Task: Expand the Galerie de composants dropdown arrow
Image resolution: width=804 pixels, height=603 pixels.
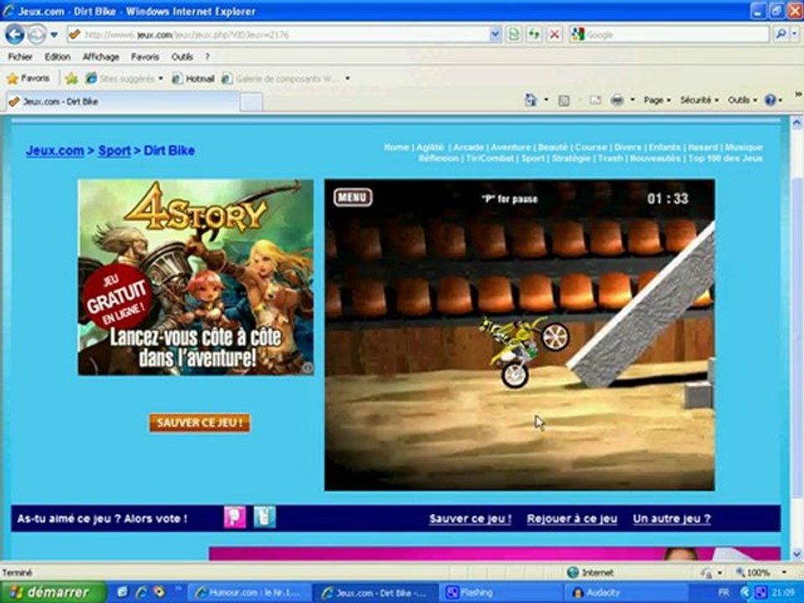Action: (347, 79)
